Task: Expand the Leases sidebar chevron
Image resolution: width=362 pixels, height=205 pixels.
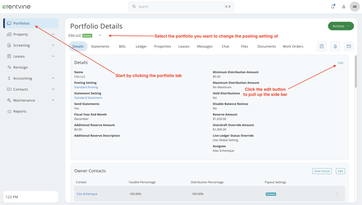Action: pos(53,56)
